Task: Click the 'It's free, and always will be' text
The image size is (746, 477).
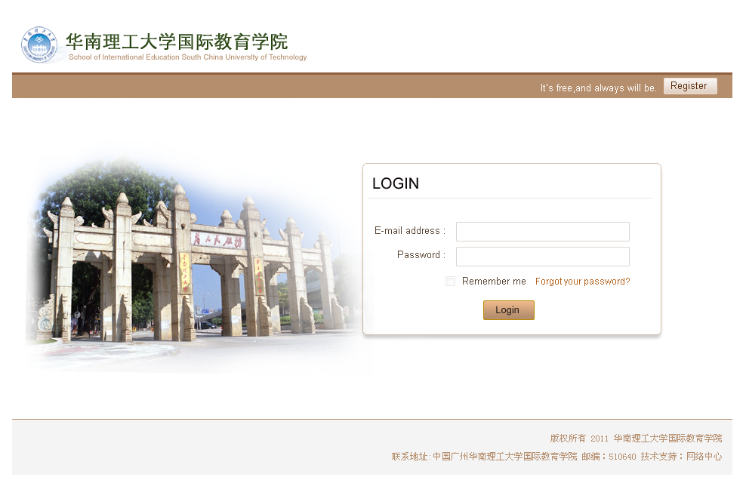Action: coord(598,88)
